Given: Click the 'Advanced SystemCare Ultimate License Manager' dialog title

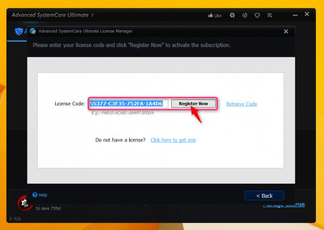Looking at the screenshot, I should click(85, 31).
